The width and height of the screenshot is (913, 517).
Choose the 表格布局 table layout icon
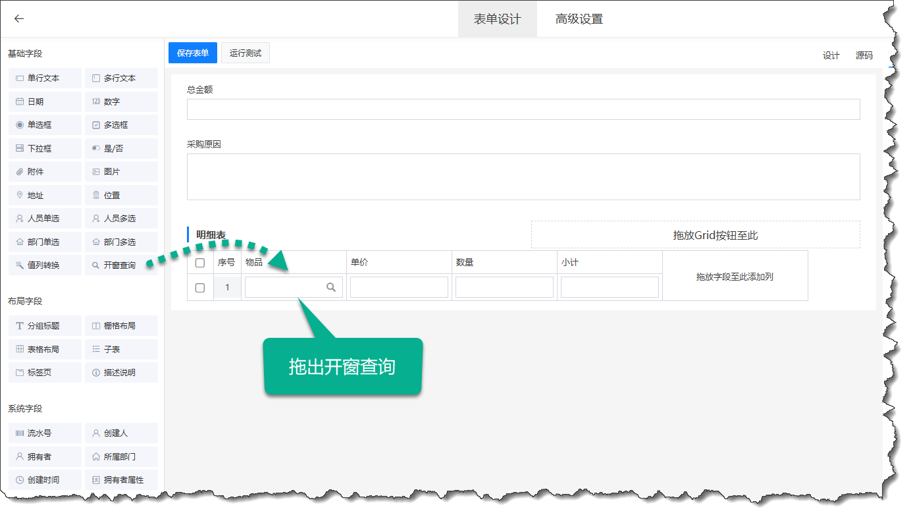click(20, 349)
